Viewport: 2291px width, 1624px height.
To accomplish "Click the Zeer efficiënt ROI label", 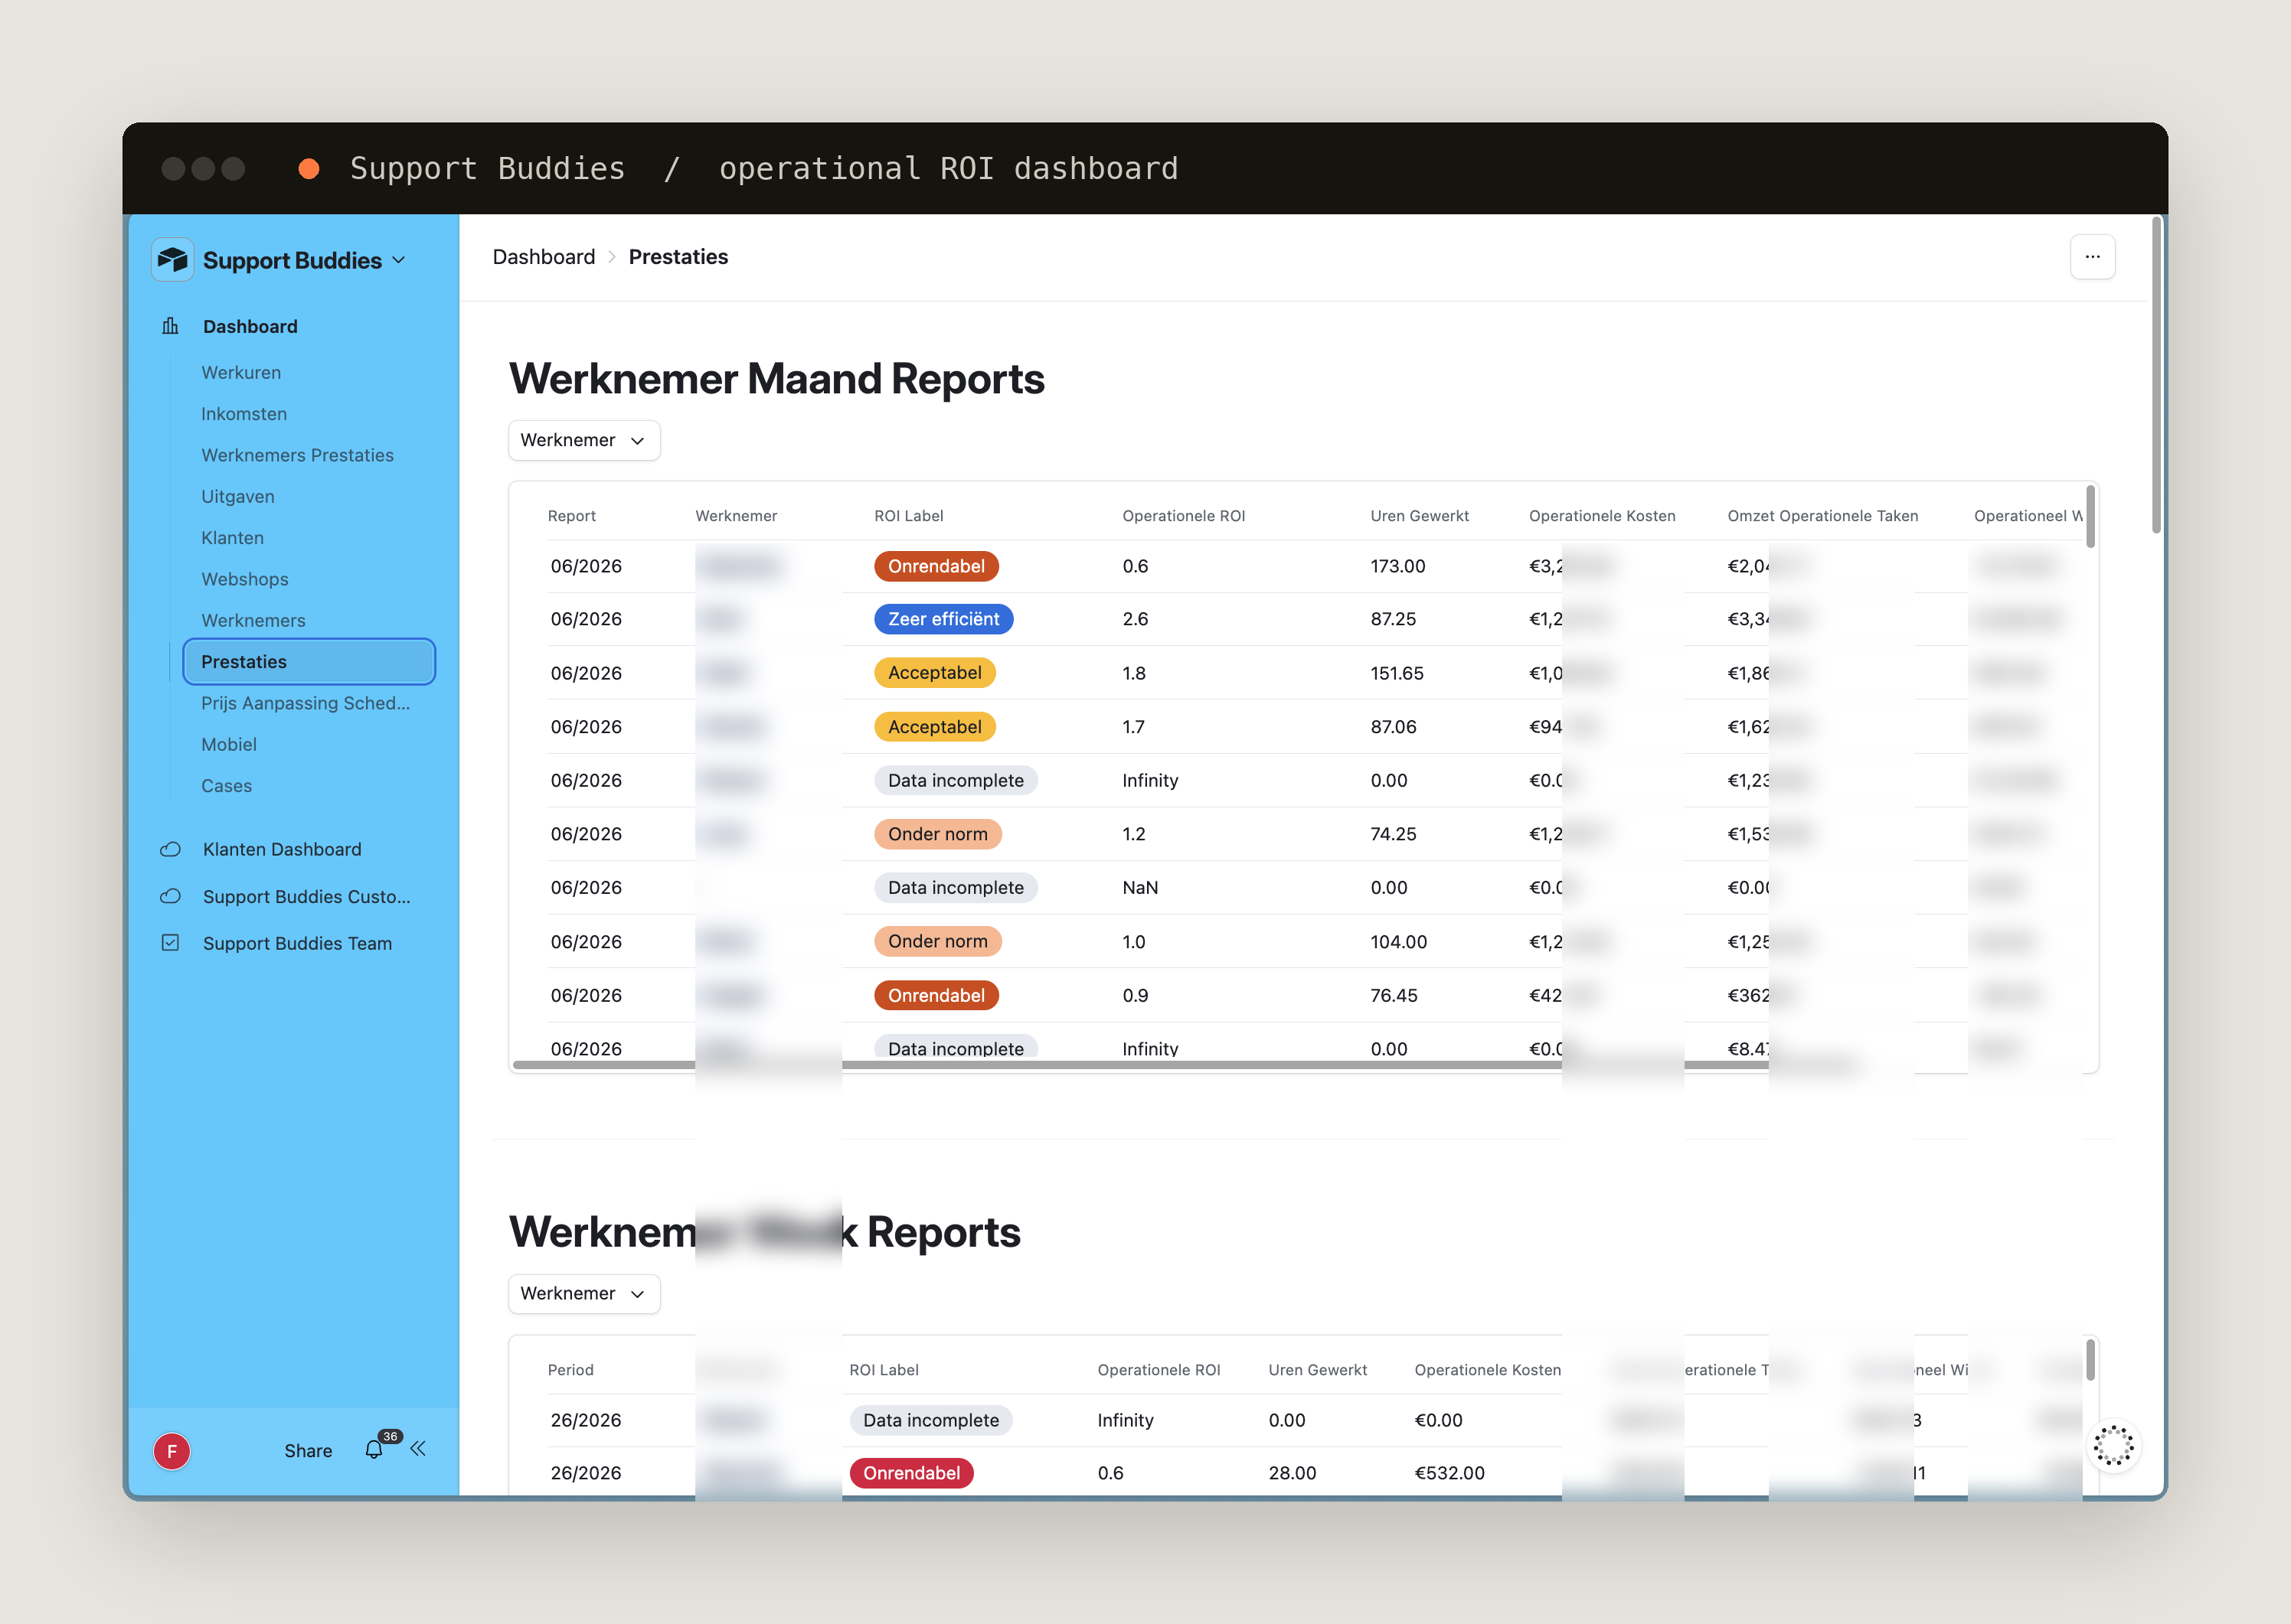I will coord(943,619).
